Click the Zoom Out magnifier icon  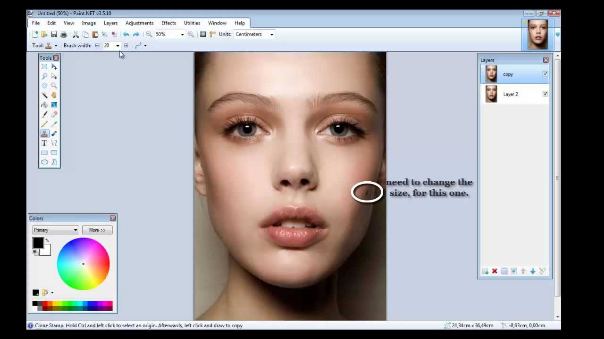(x=149, y=34)
